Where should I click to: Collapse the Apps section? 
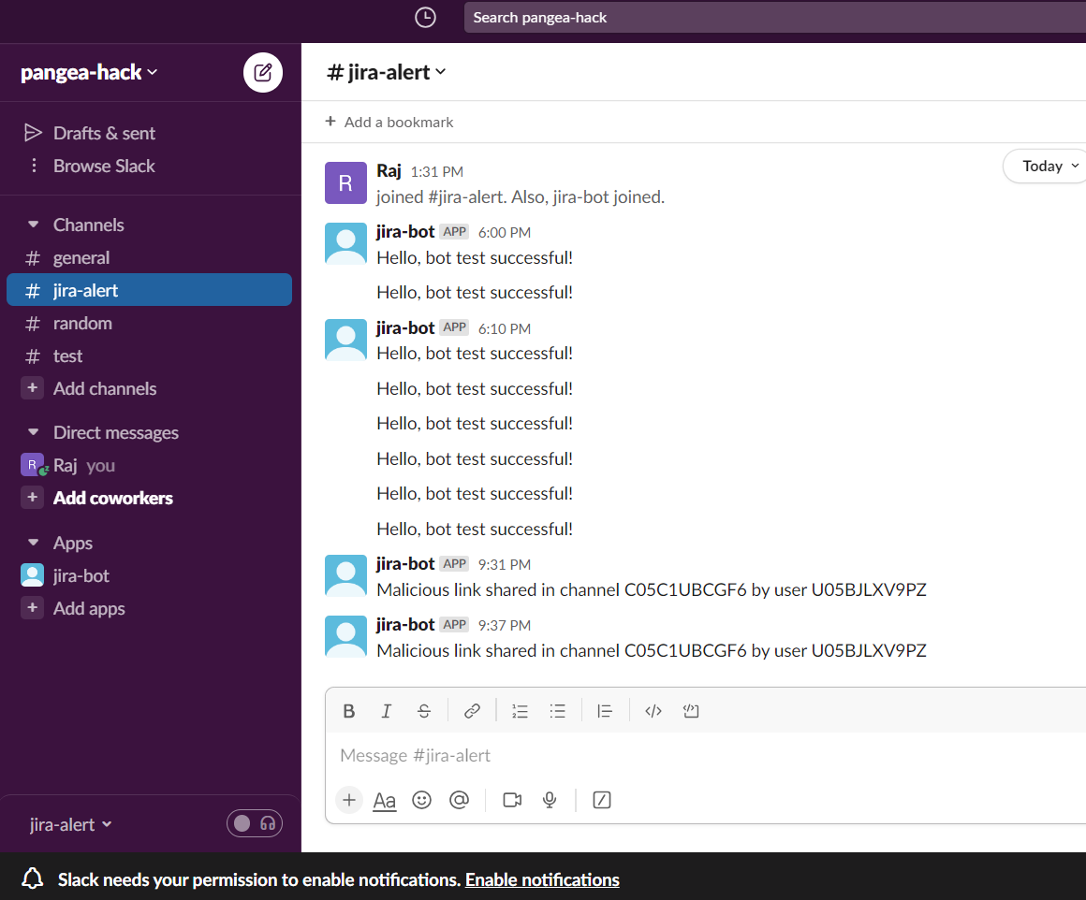pyautogui.click(x=33, y=542)
